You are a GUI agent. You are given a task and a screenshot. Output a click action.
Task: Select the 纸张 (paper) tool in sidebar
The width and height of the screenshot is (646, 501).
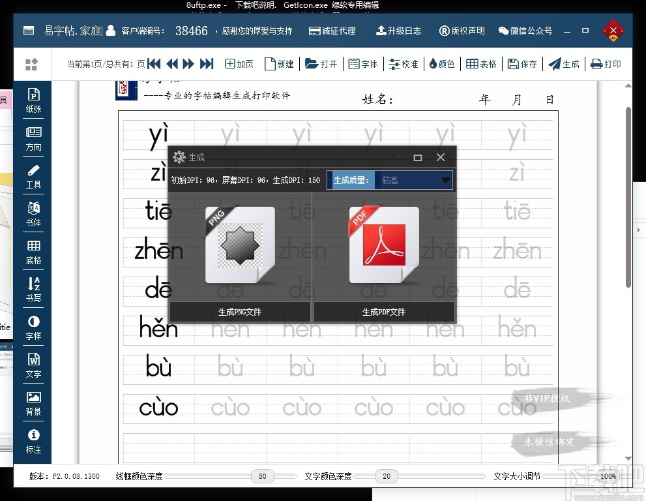click(33, 101)
